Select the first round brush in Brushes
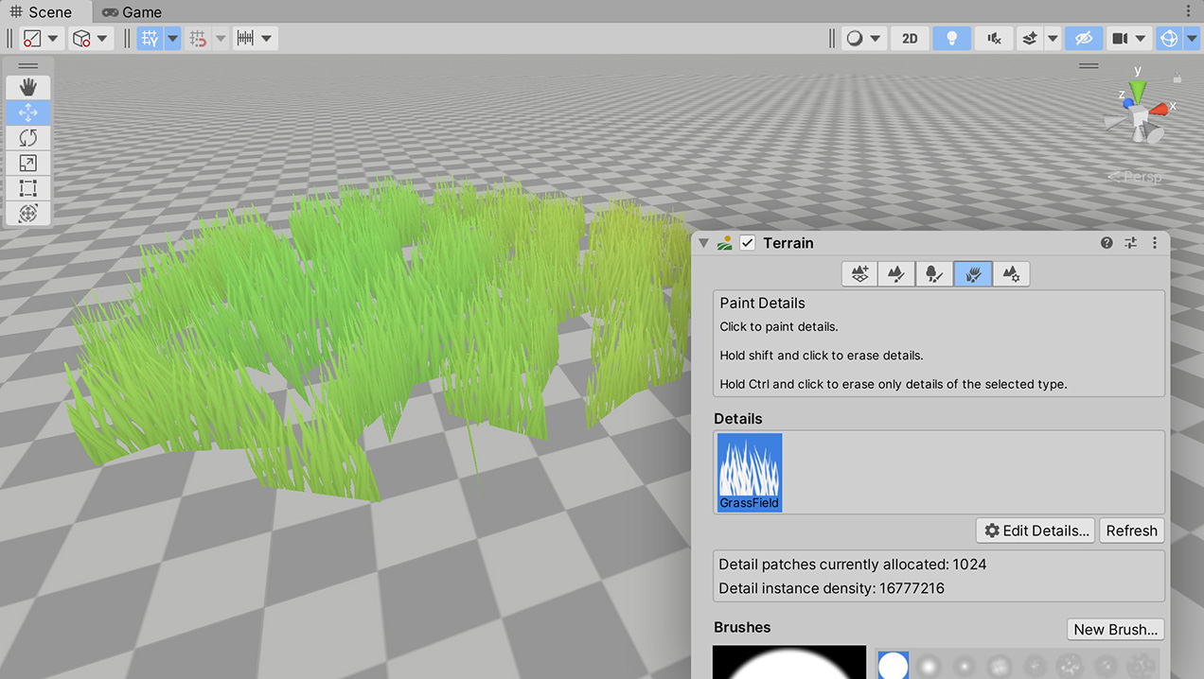 pos(893,665)
